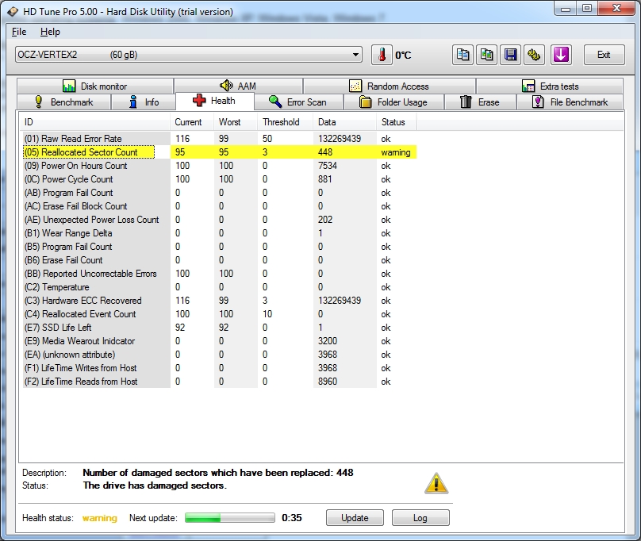Select the (01) Raw Read Error Rate row
Viewport: 641px width, 541px height.
[220, 139]
